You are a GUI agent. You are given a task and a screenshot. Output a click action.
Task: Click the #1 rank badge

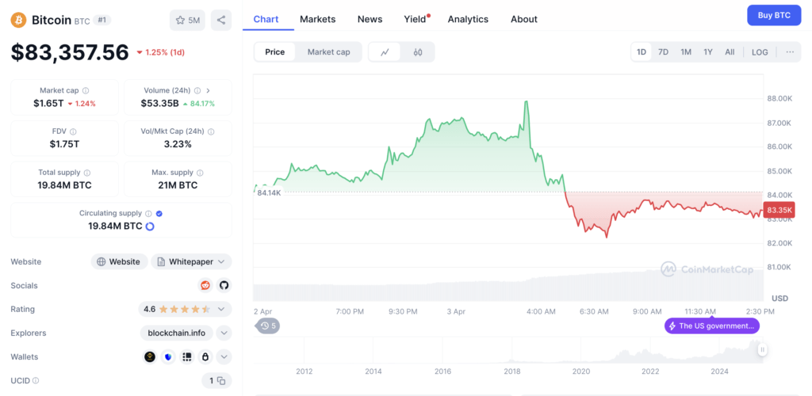[102, 20]
